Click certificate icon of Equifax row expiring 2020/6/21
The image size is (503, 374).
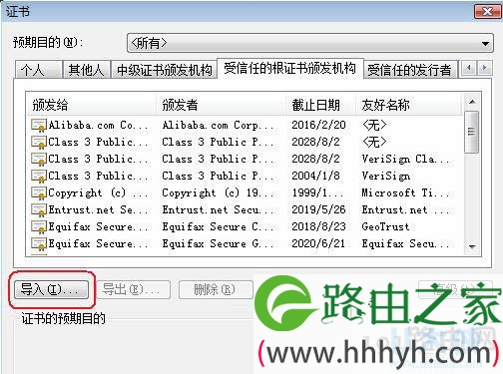click(x=38, y=244)
